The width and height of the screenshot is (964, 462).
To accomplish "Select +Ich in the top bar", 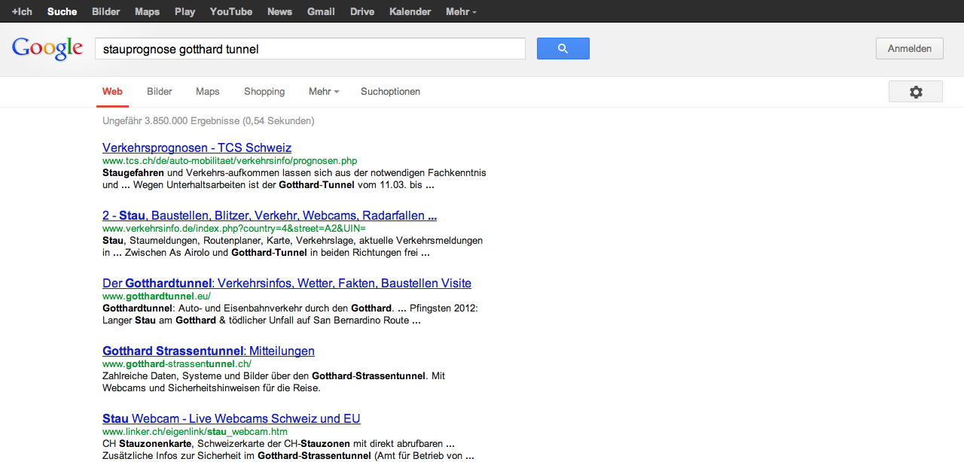I will [x=22, y=11].
